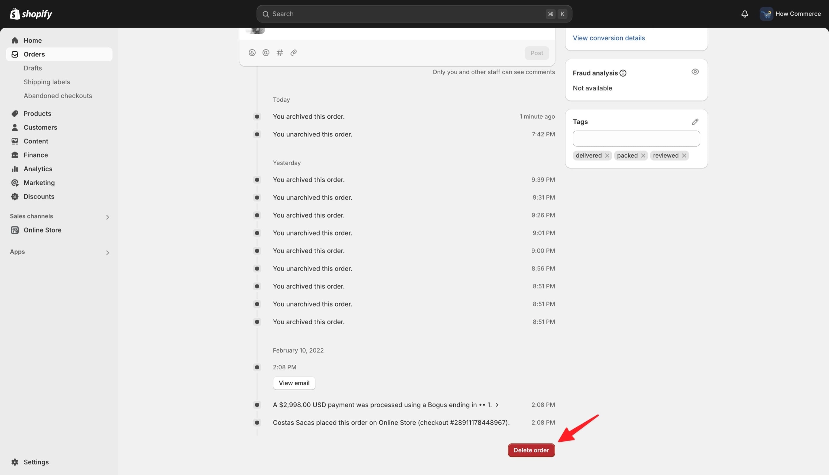Screen dimensions: 829x475
Task: Expand the $2,998.00 payment details chevron
Action: click(497, 405)
